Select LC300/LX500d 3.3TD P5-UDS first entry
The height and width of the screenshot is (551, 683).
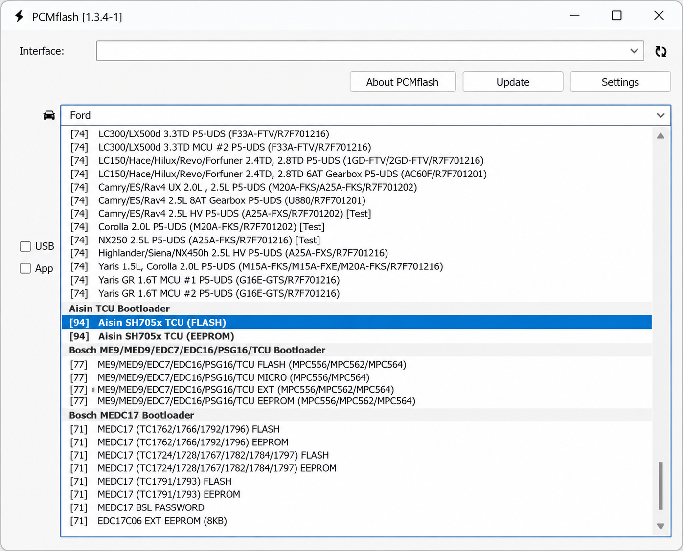coord(357,134)
